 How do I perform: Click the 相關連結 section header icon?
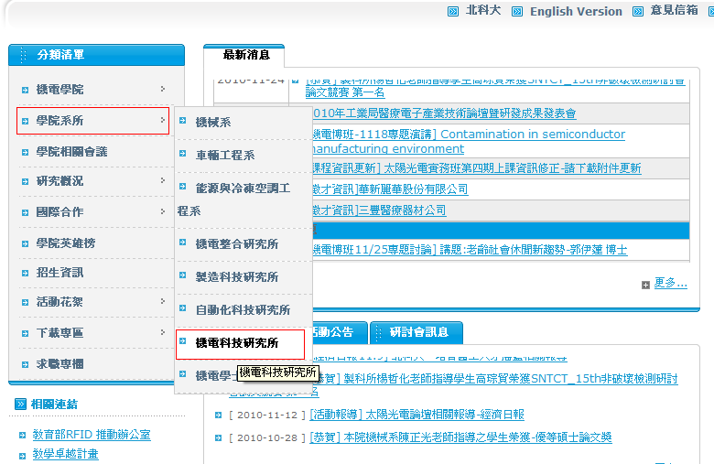point(20,404)
